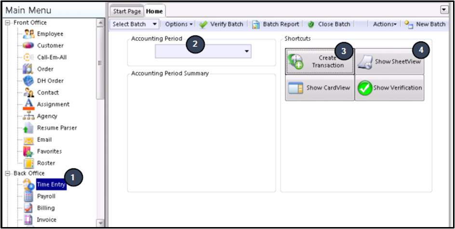The image size is (455, 229).
Task: Click the Verify Batch button label
Action: pos(227,25)
